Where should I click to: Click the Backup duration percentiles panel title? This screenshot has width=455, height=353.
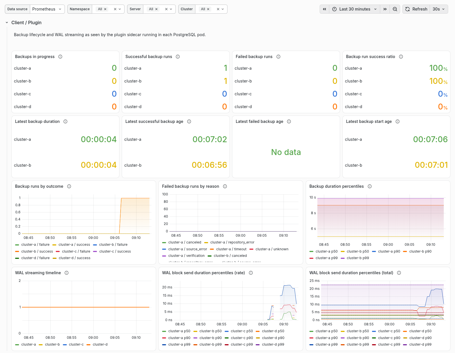coord(336,186)
